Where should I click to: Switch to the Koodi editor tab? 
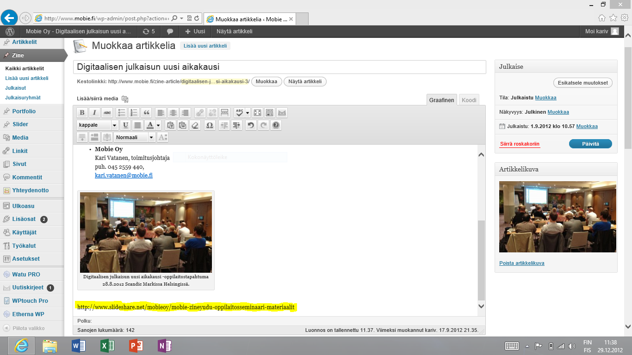pyautogui.click(x=469, y=100)
